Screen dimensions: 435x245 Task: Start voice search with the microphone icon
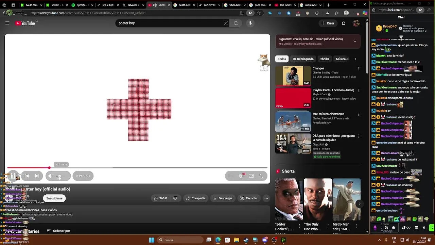250,23
